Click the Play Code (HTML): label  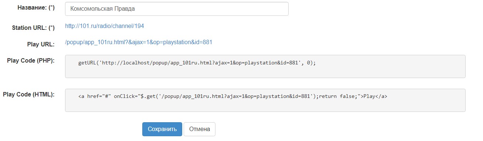pyautogui.click(x=29, y=95)
